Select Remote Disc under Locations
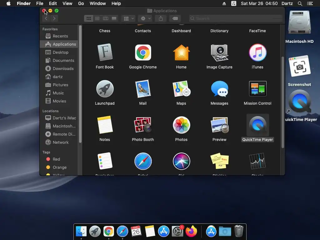This screenshot has width=320, height=240. (x=59, y=134)
